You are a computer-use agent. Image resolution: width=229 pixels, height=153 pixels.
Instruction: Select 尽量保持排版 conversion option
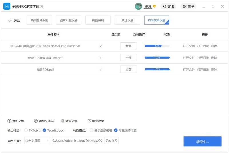116,130
